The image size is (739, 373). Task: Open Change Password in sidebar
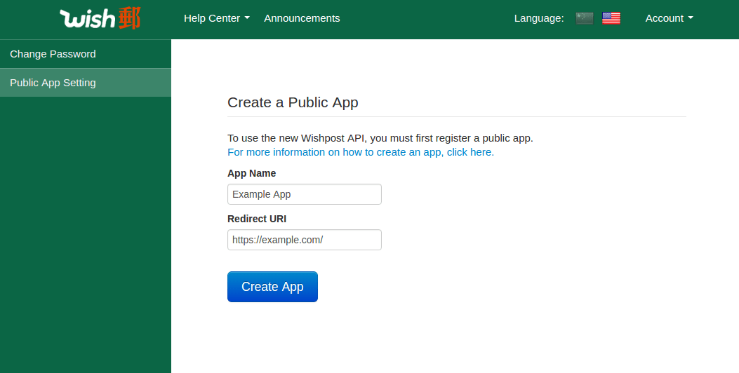(x=86, y=54)
